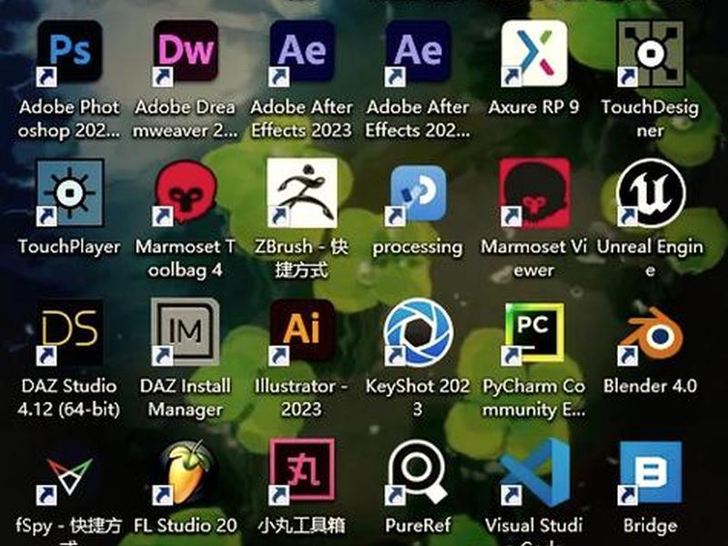Click the Axure RP 9 shortcut
Viewport: 728px width, 546px height.
click(534, 53)
